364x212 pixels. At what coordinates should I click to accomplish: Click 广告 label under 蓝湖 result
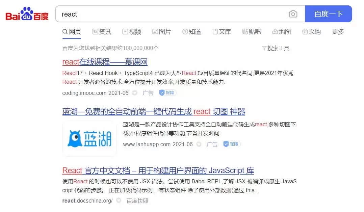(x=212, y=144)
